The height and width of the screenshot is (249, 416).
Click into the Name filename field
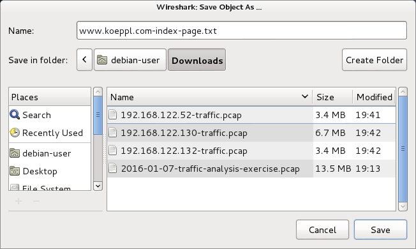pyautogui.click(x=242, y=31)
